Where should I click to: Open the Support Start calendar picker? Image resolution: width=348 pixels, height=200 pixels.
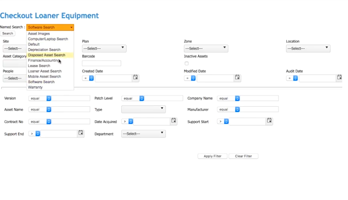point(269,121)
